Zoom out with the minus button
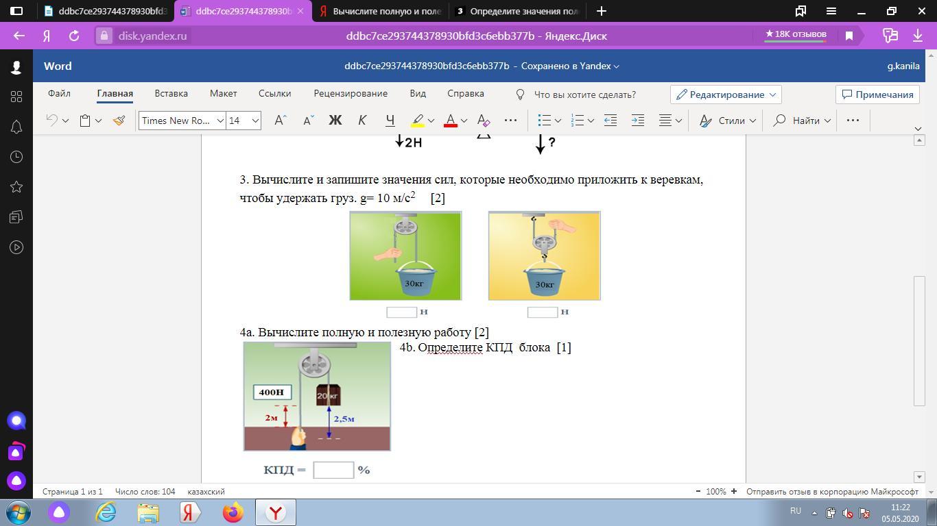This screenshot has height=526, width=937. [x=698, y=492]
